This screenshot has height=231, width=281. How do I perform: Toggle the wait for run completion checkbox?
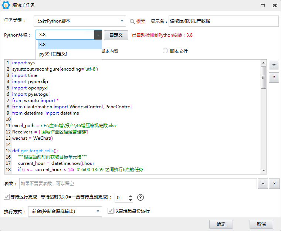point(6,197)
